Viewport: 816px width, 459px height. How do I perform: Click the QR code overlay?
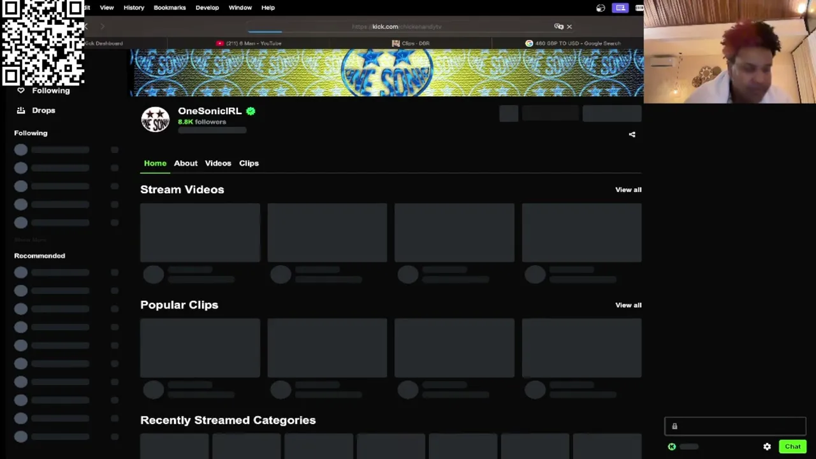[x=43, y=43]
